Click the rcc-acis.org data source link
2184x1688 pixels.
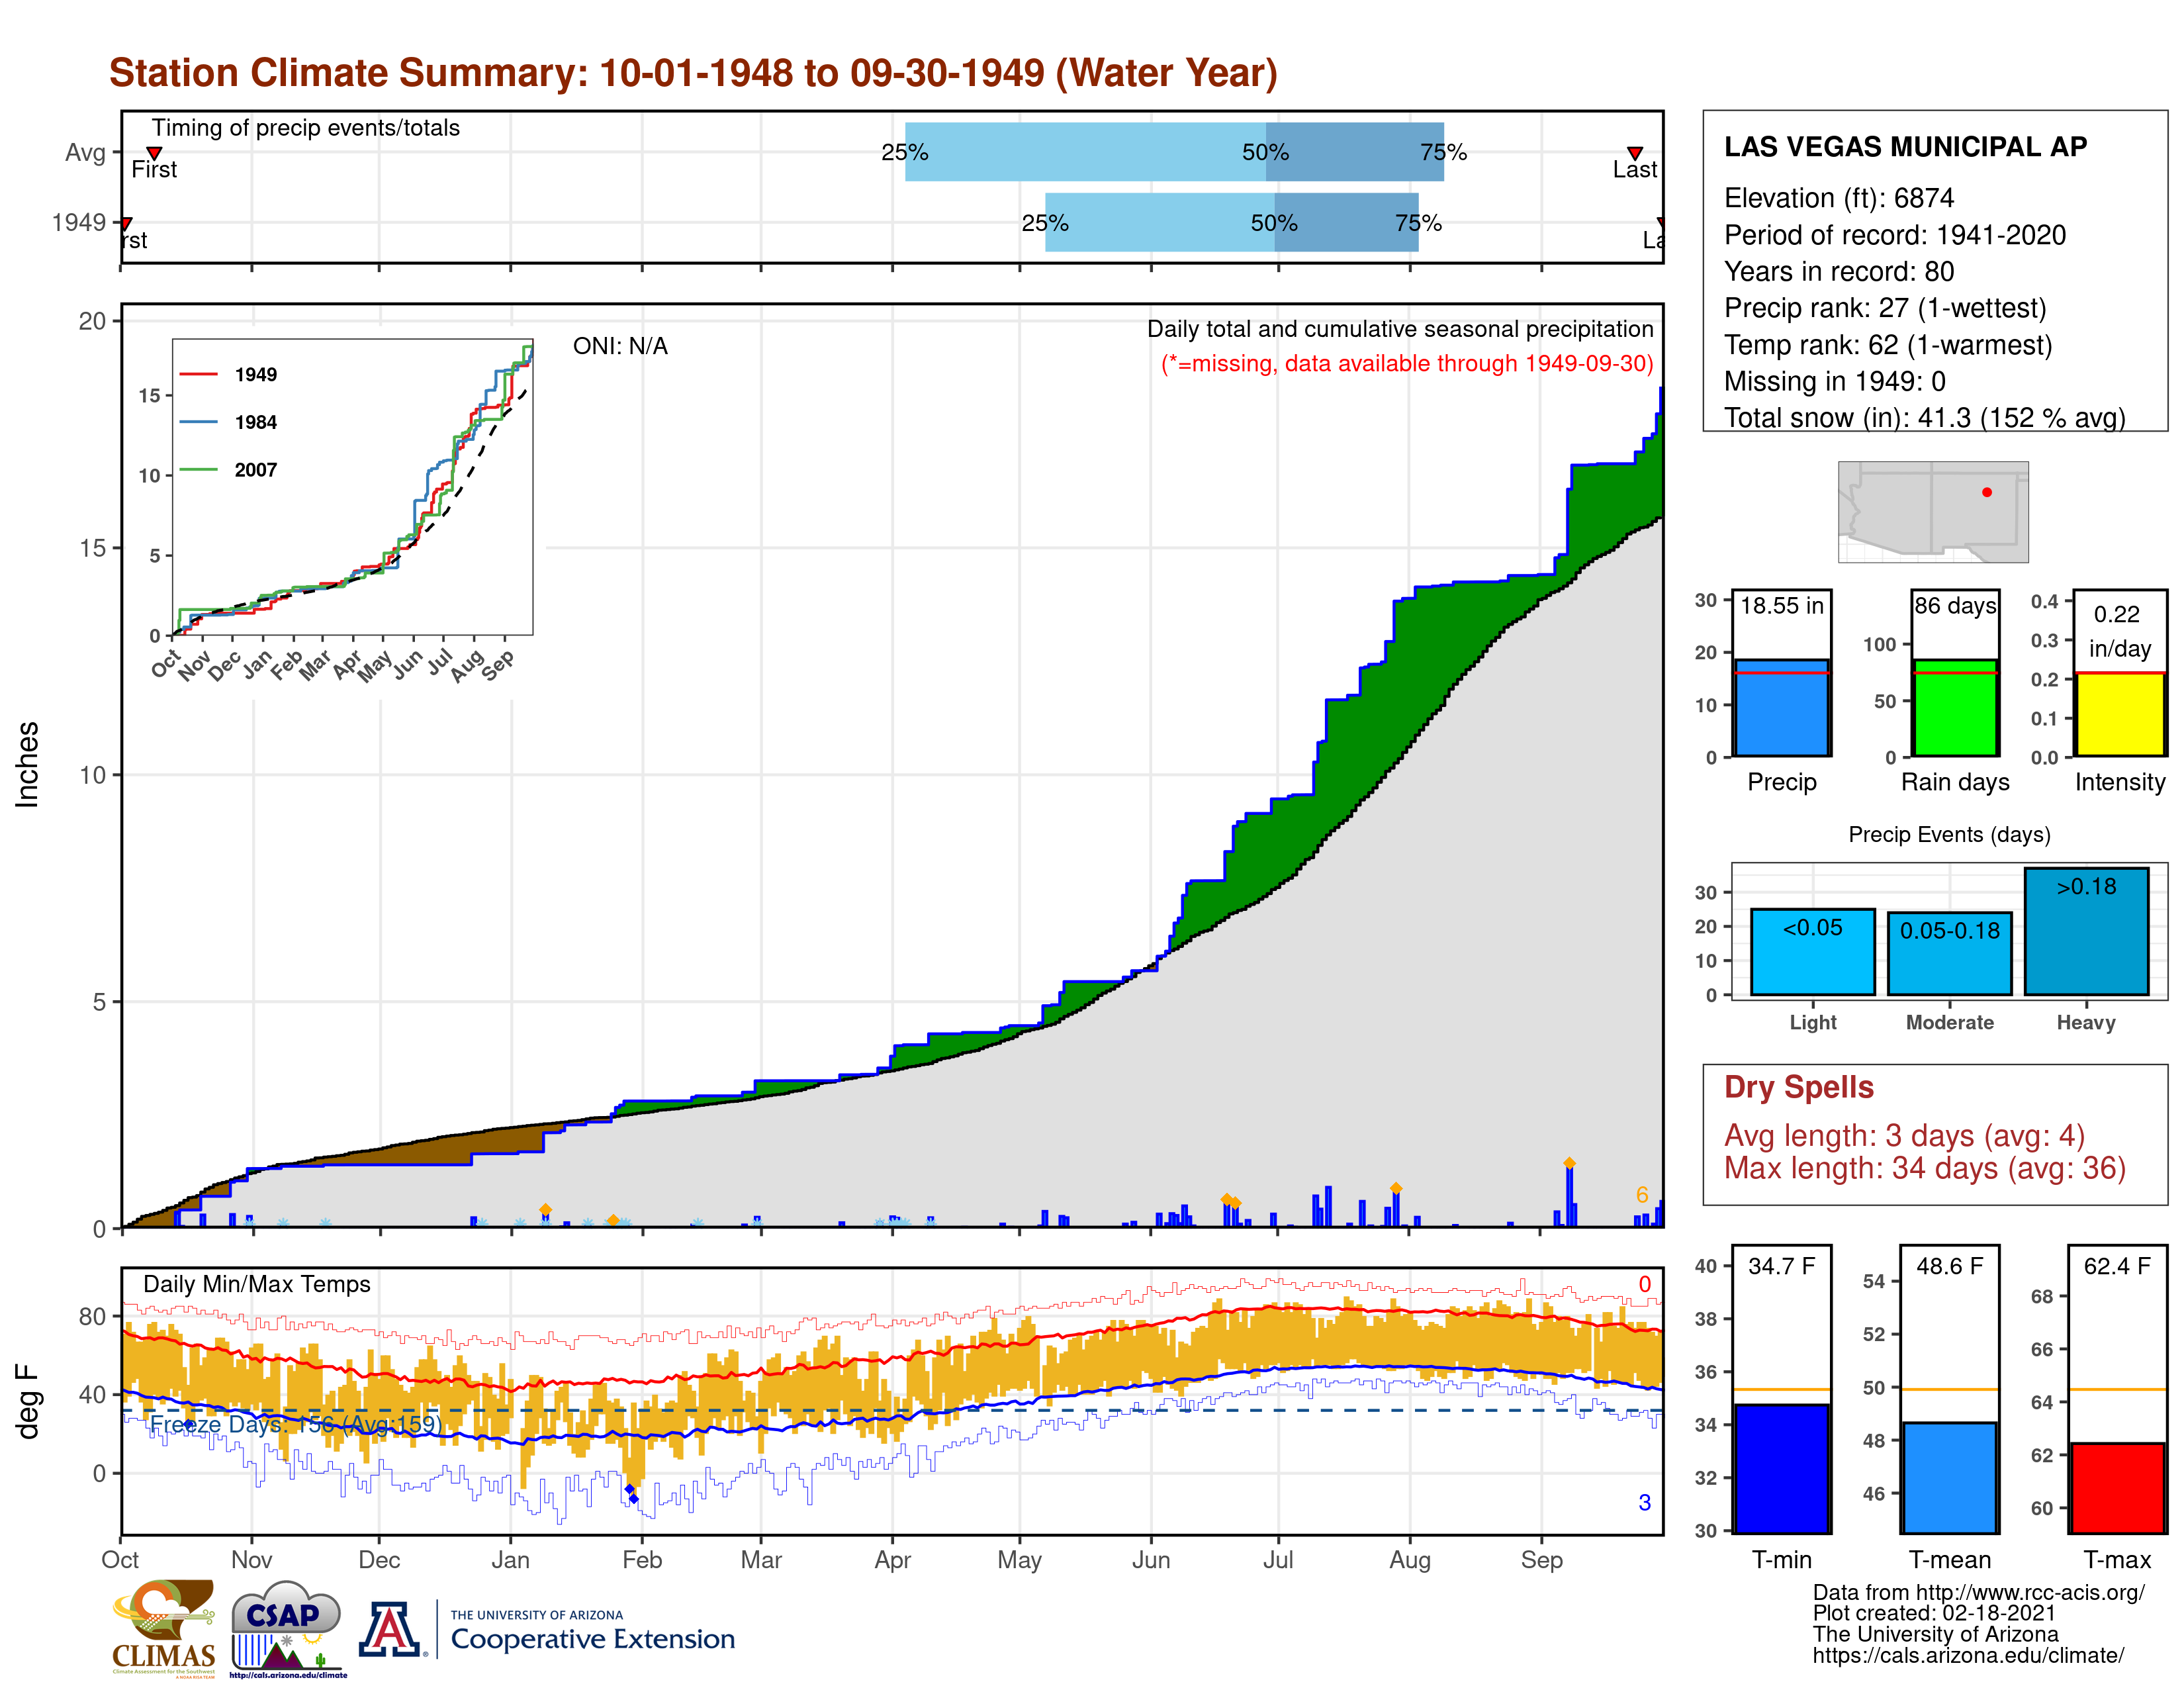(1978, 1592)
